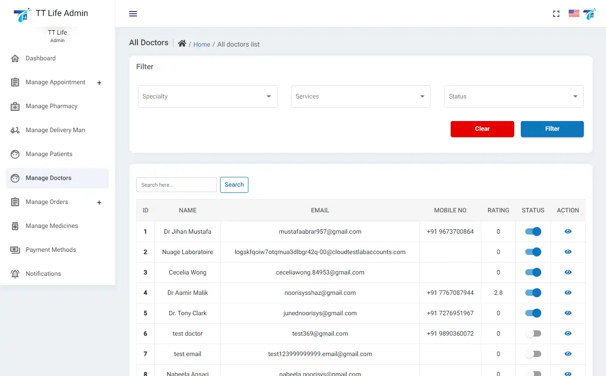Disable status toggle for Cecelia Wong
Screen dimensions: 606x376
click(533, 272)
